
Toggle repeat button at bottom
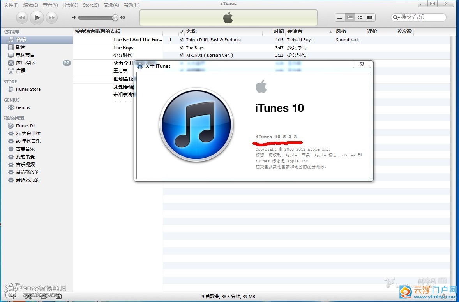pos(44,297)
